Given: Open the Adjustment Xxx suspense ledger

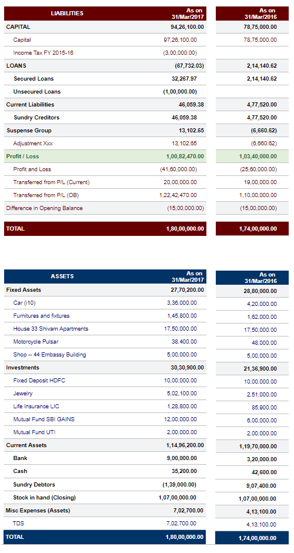Looking at the screenshot, I should click(33, 144).
